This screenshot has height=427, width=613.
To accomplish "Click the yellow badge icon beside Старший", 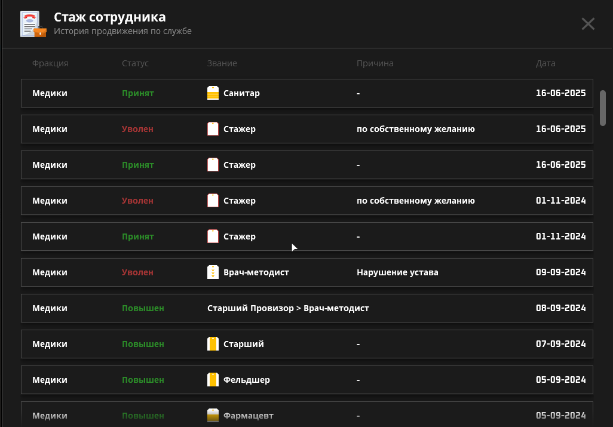I will (x=213, y=344).
